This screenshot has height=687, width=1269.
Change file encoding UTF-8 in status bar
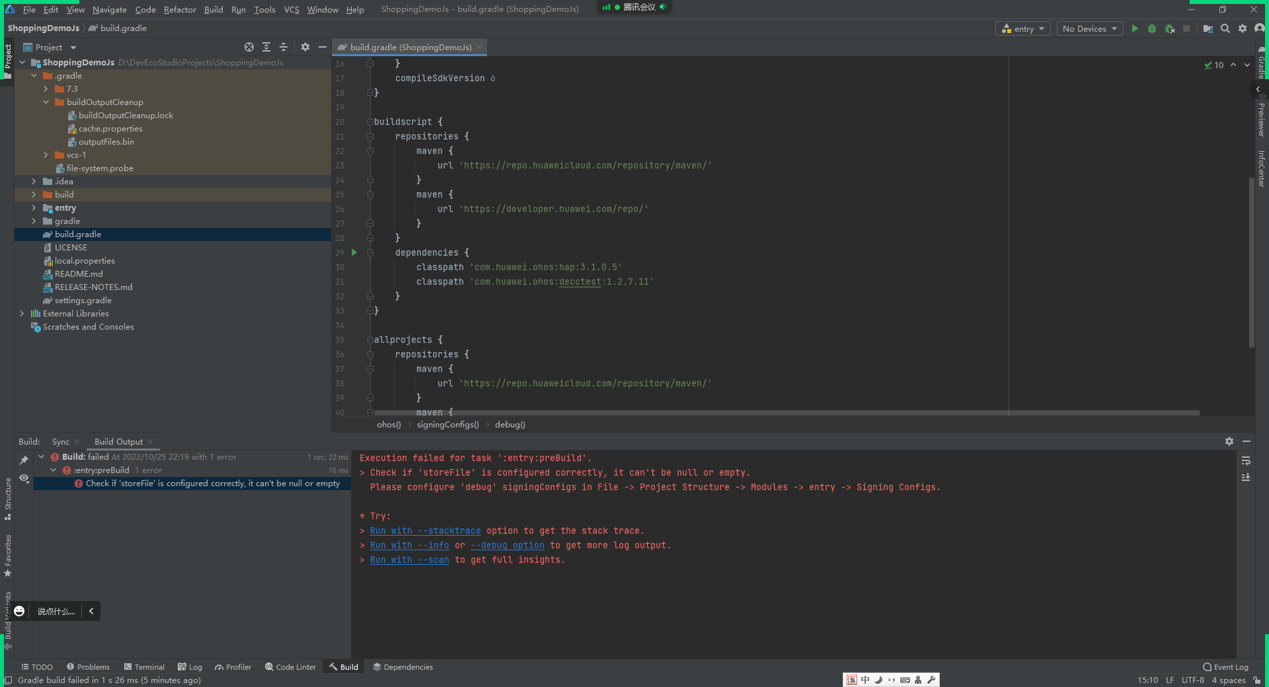(x=1193, y=680)
